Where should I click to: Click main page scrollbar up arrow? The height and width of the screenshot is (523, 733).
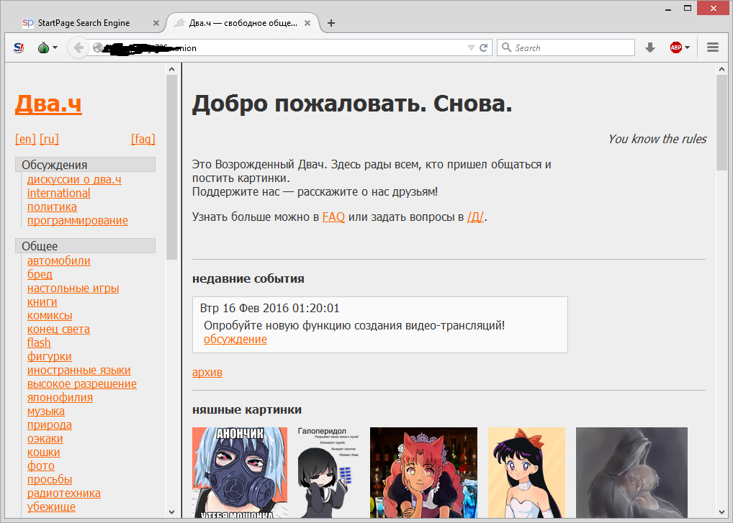(721, 69)
